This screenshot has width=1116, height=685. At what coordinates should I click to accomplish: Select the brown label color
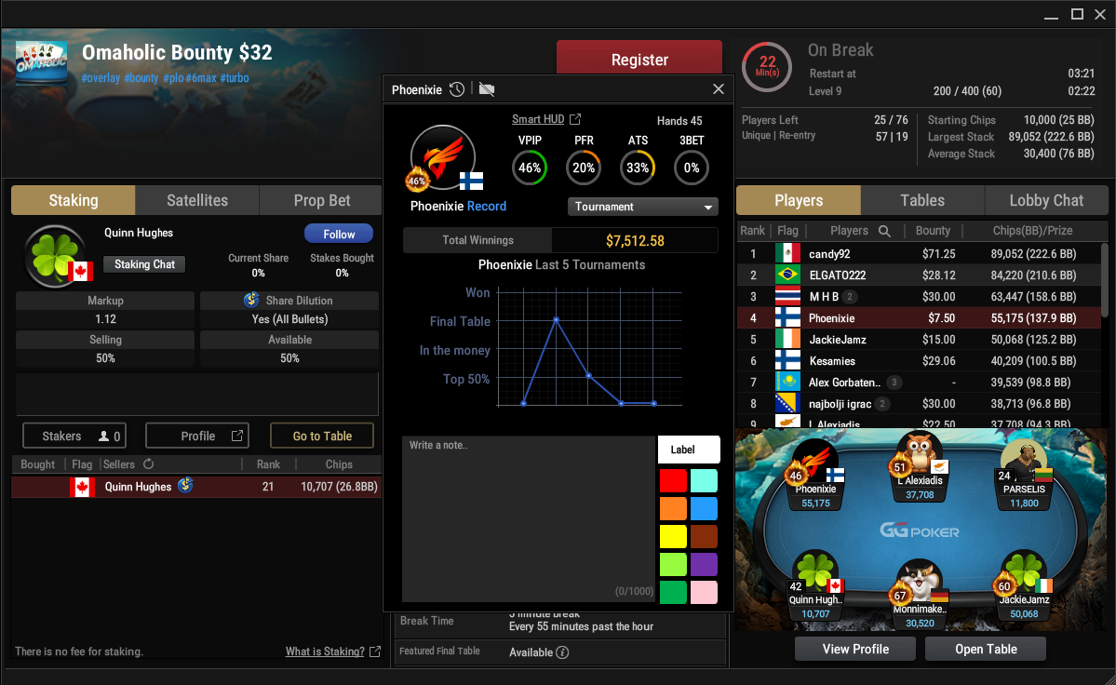(x=704, y=536)
